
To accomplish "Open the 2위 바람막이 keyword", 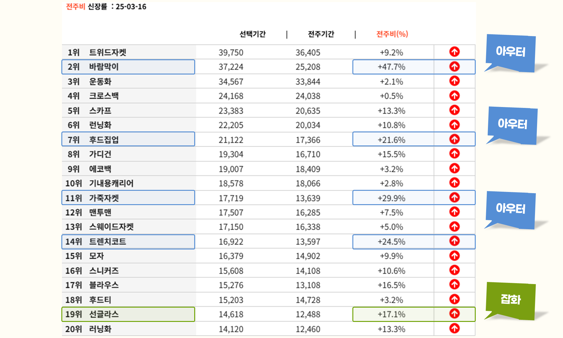I will 104,67.
